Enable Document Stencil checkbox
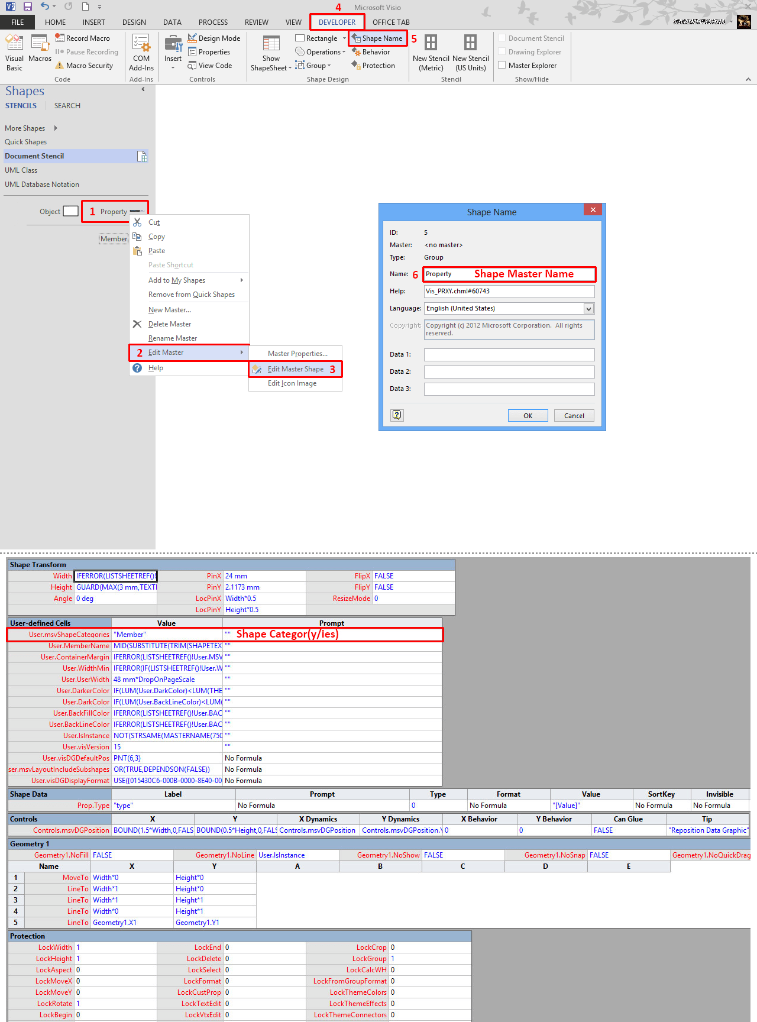The image size is (757, 1022). point(502,38)
